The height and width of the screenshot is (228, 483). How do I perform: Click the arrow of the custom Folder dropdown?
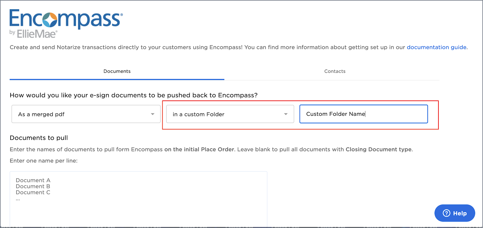pos(286,114)
